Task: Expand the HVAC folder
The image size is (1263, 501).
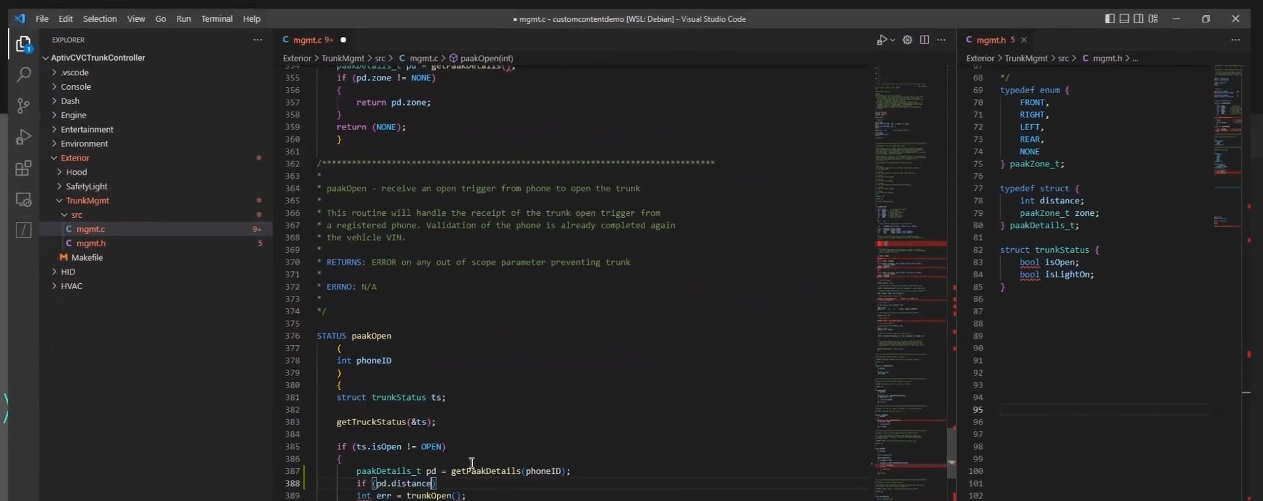Action: pos(71,286)
